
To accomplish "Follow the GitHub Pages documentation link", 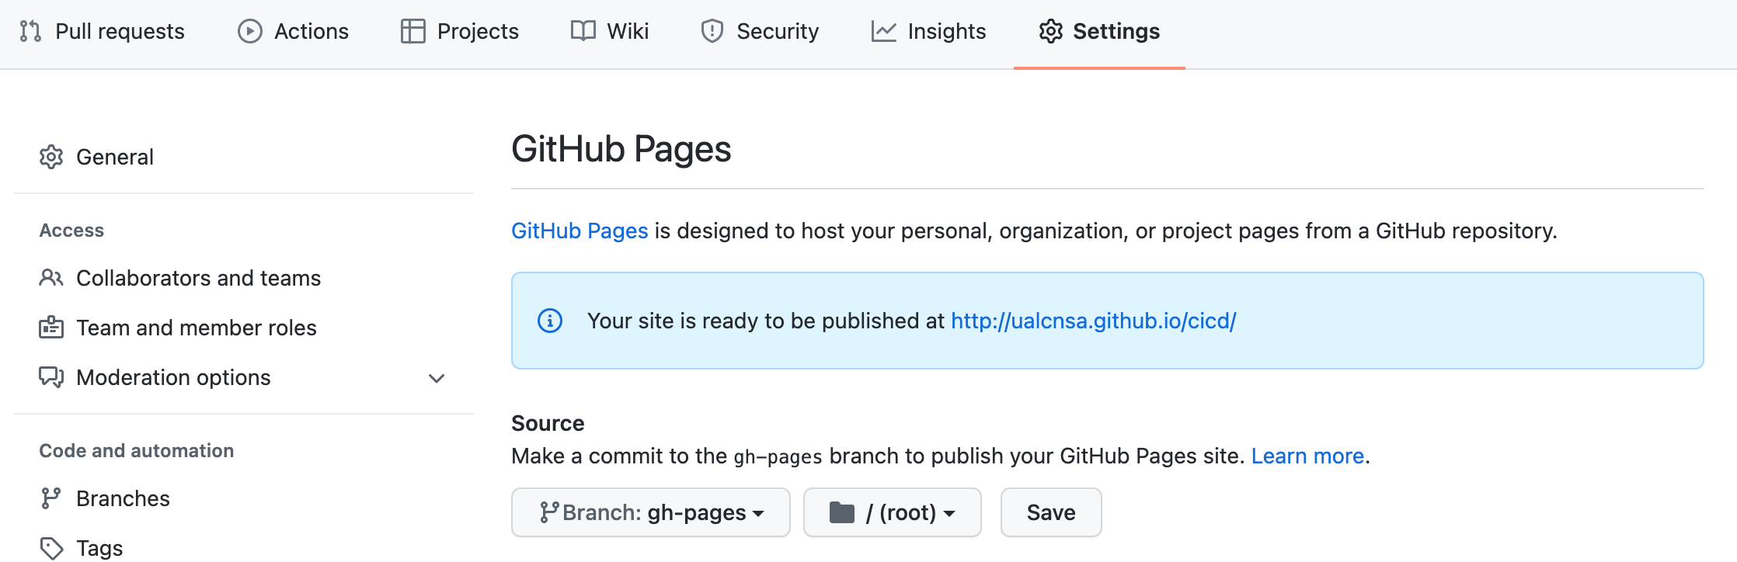I will 580,231.
